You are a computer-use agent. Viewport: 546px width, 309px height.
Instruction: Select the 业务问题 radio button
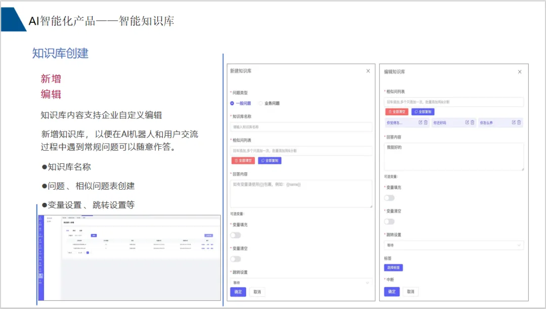[x=260, y=103]
